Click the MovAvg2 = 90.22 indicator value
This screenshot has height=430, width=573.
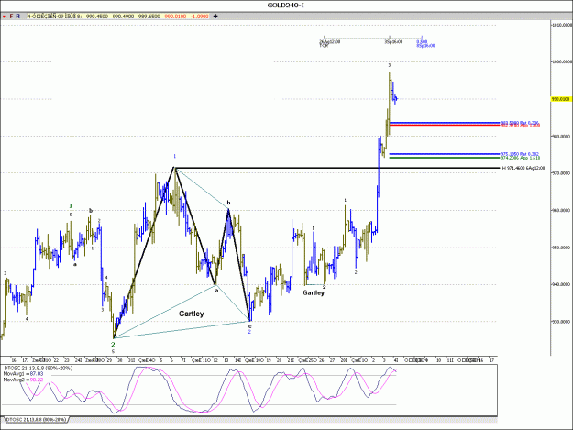click(x=24, y=380)
